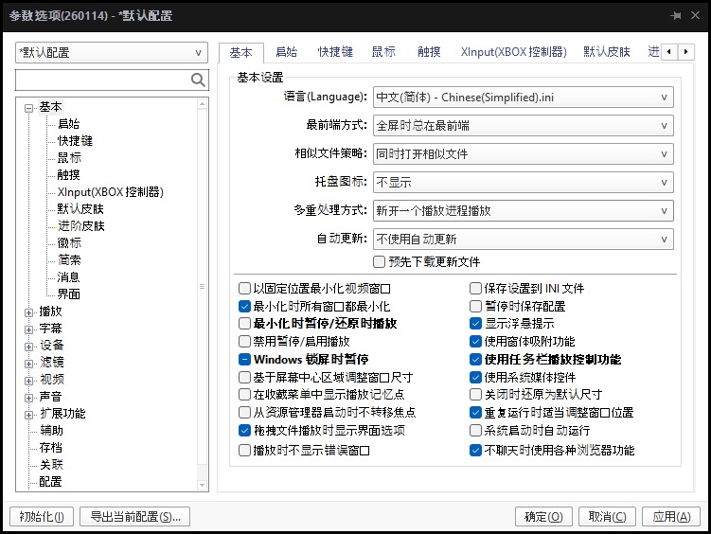Click the pin icon in title bar
711x534 pixels.
click(676, 16)
